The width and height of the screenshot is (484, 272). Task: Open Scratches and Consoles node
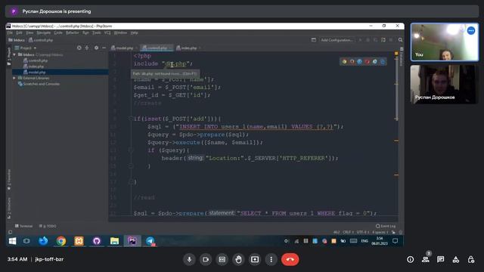click(41, 84)
